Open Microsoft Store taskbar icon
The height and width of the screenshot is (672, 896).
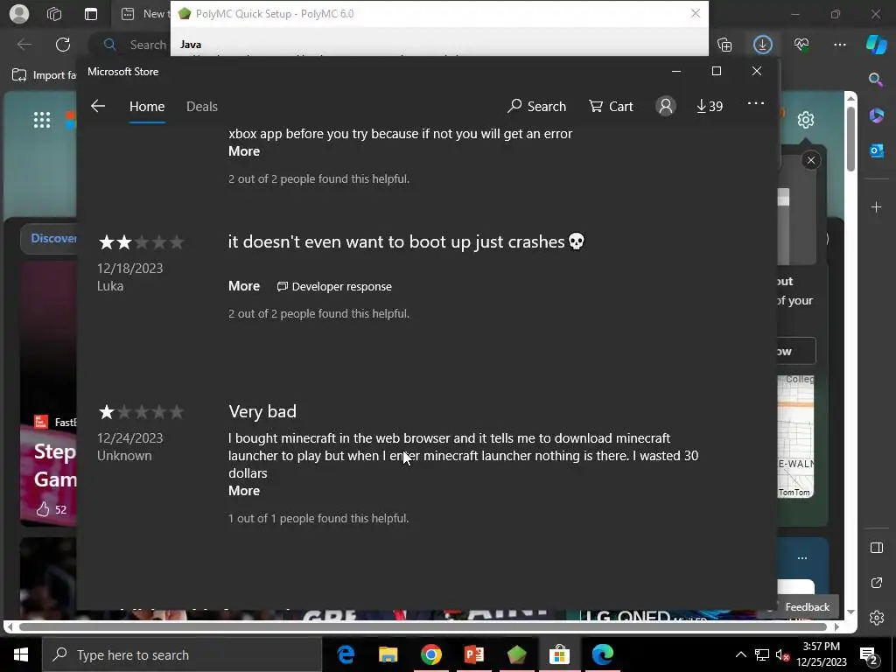click(559, 654)
